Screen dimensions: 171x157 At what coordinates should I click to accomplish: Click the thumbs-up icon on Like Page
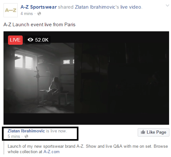[143, 132]
